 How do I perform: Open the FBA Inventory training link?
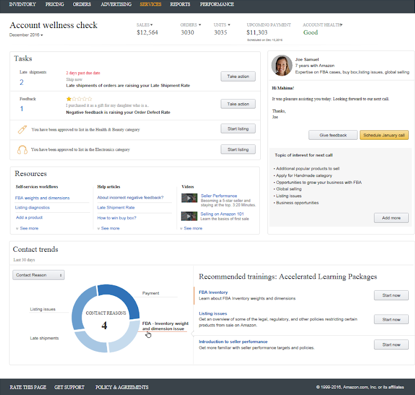tap(213, 292)
